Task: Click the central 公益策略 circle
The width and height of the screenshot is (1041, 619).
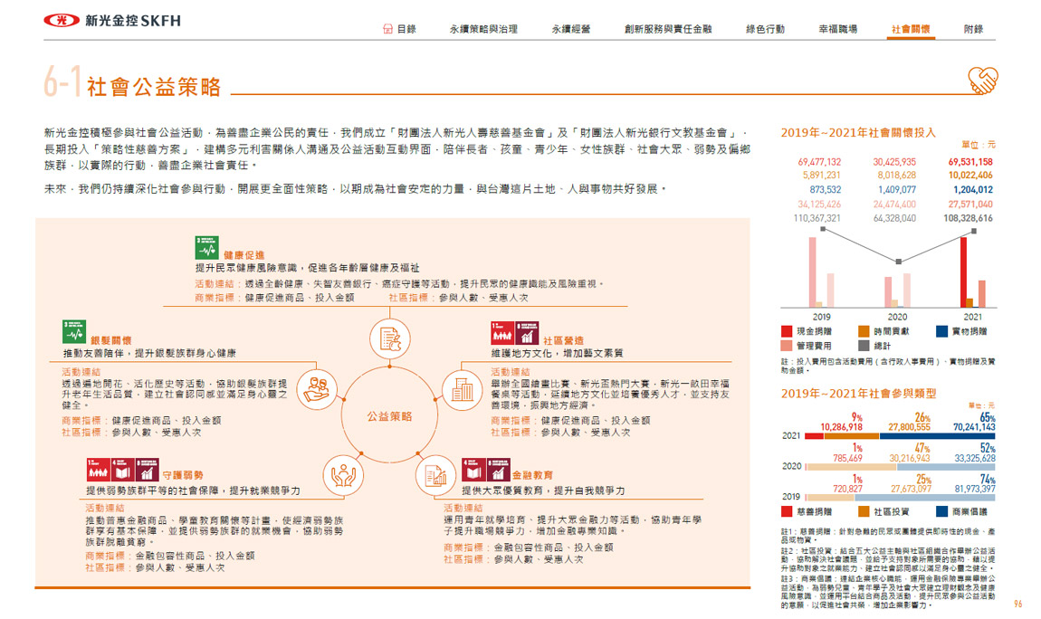Action: point(389,416)
